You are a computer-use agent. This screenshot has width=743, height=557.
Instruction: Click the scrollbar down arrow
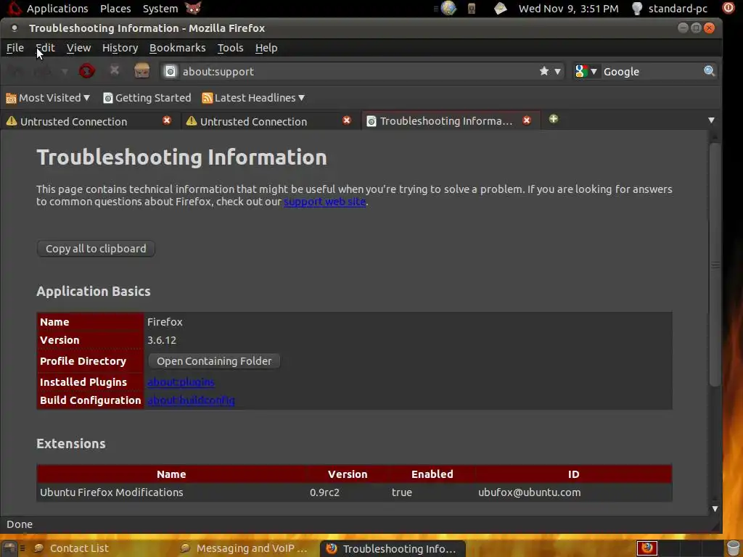(715, 508)
